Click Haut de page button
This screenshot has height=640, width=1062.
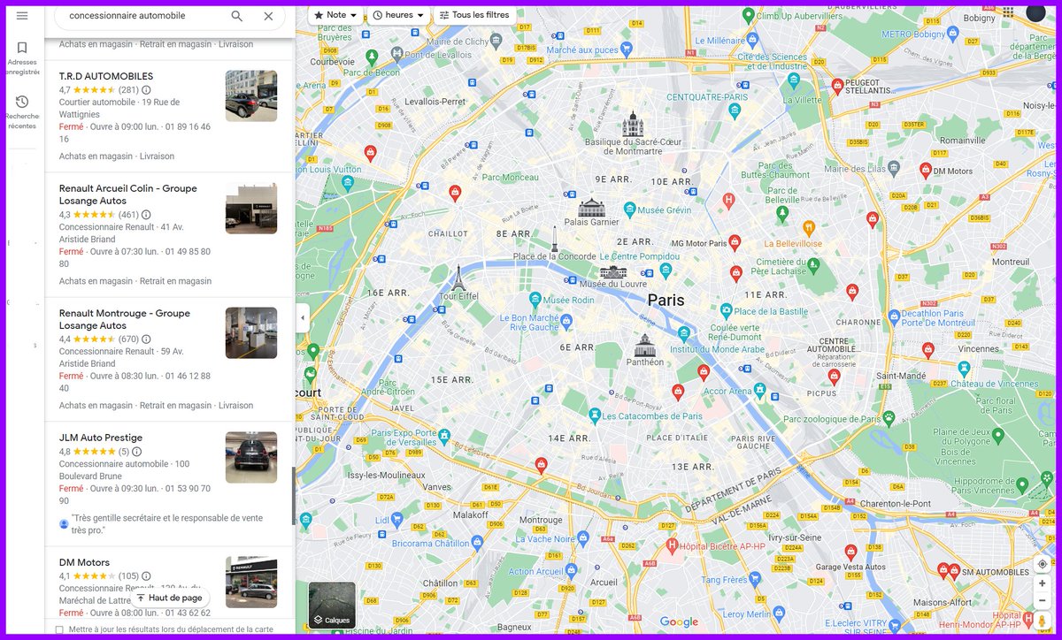169,598
